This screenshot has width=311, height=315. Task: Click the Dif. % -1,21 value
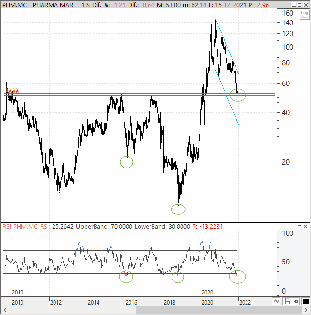tap(118, 5)
